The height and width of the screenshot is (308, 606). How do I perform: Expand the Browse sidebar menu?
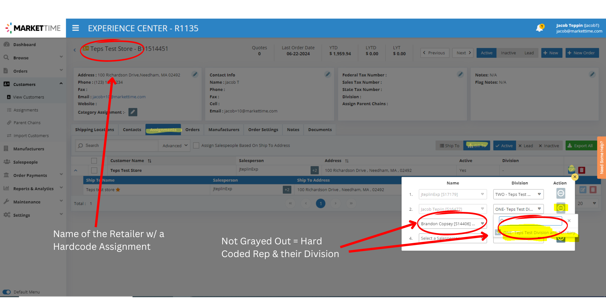(x=33, y=58)
